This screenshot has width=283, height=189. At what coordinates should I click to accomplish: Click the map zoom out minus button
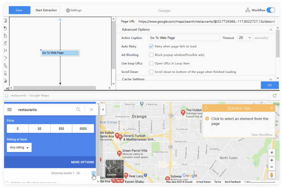coord(272,167)
